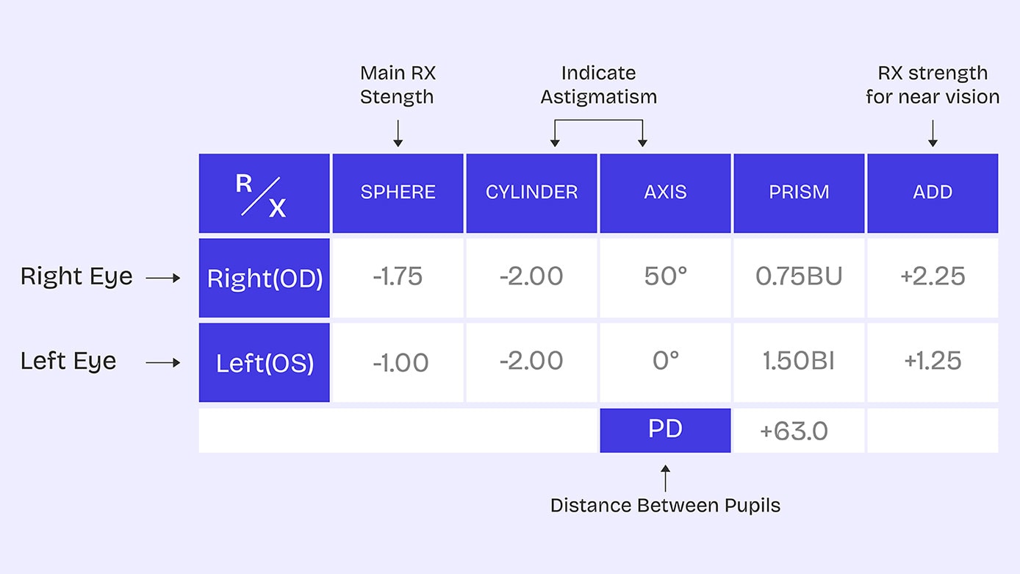Select the SPHERE column header
1020x574 pixels.
click(398, 193)
